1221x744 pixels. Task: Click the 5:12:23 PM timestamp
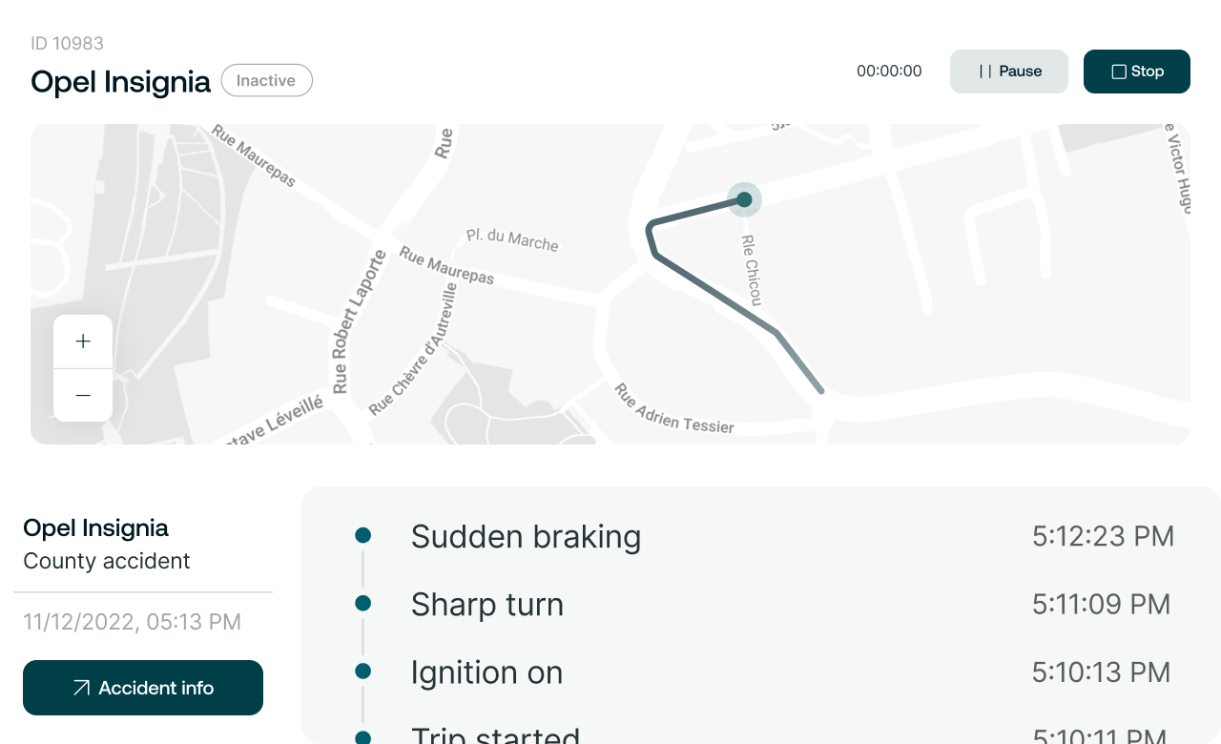point(1103,537)
